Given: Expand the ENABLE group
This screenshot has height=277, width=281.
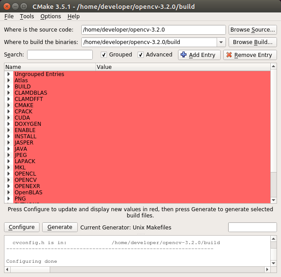Looking at the screenshot, I should [x=8, y=130].
